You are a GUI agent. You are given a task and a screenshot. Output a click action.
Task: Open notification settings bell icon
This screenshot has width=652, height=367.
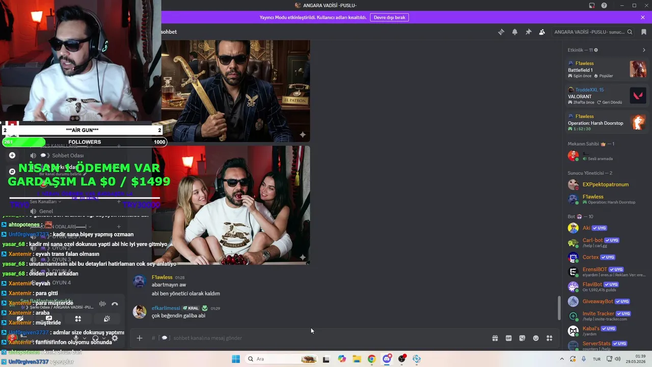[x=515, y=32]
